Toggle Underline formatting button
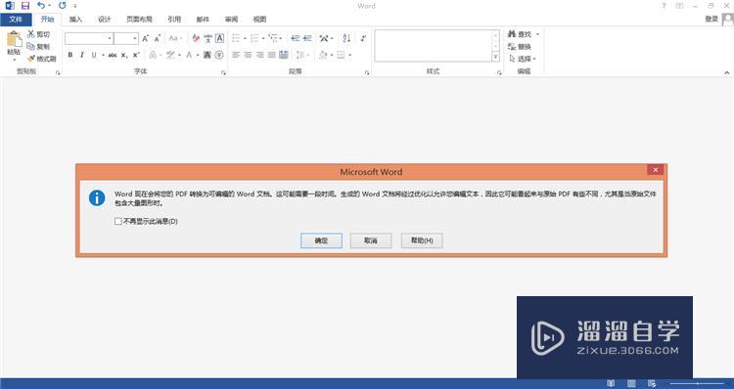Viewport: 734px width, 389px height. click(94, 55)
